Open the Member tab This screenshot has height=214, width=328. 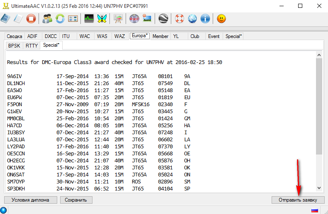pos(160,36)
